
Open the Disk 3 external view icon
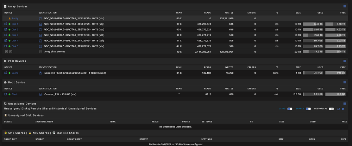6,35
